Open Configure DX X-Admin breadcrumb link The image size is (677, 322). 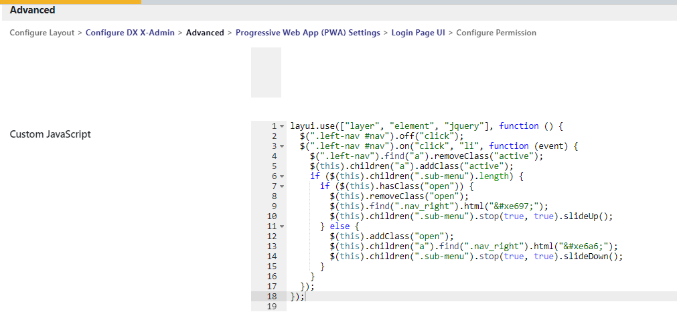coord(130,33)
